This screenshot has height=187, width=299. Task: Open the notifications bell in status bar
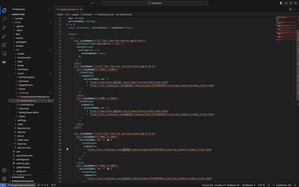coord(295,185)
